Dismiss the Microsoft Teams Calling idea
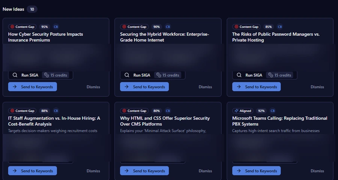This screenshot has width=338, height=180. 317,171
